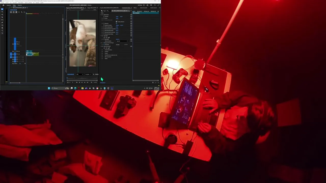This screenshot has height=183, width=326.
Task: Open the Secuencia menu
Action: [x=15, y=3]
